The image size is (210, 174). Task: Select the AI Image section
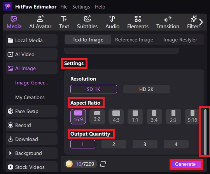click(x=32, y=68)
